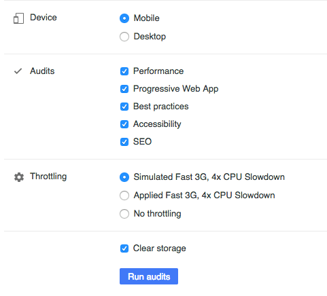This screenshot has width=327, height=296.
Task: Select the No throttling option
Action: pyautogui.click(x=124, y=214)
